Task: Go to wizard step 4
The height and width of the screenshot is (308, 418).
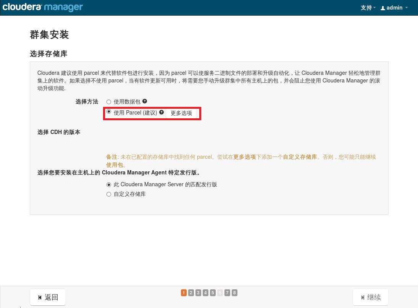Action: (x=205, y=293)
